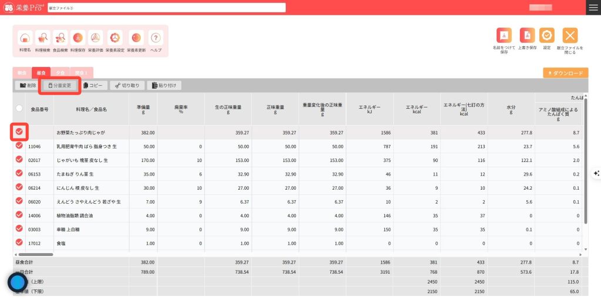Click the 分量変更 button
This screenshot has height=300, width=601.
pyautogui.click(x=59, y=85)
